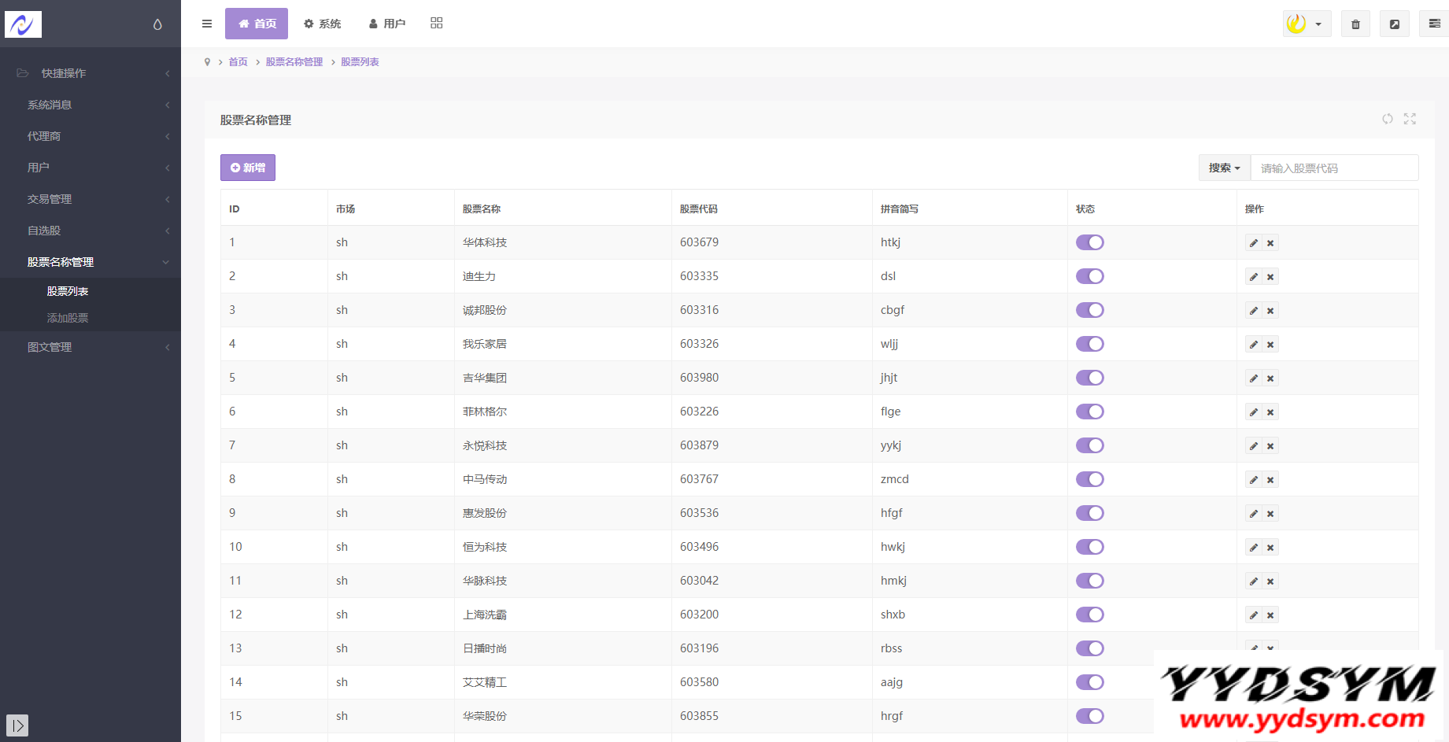Toggle status switch for 恒为科技 row
This screenshot has height=742, width=1449.
pos(1090,547)
